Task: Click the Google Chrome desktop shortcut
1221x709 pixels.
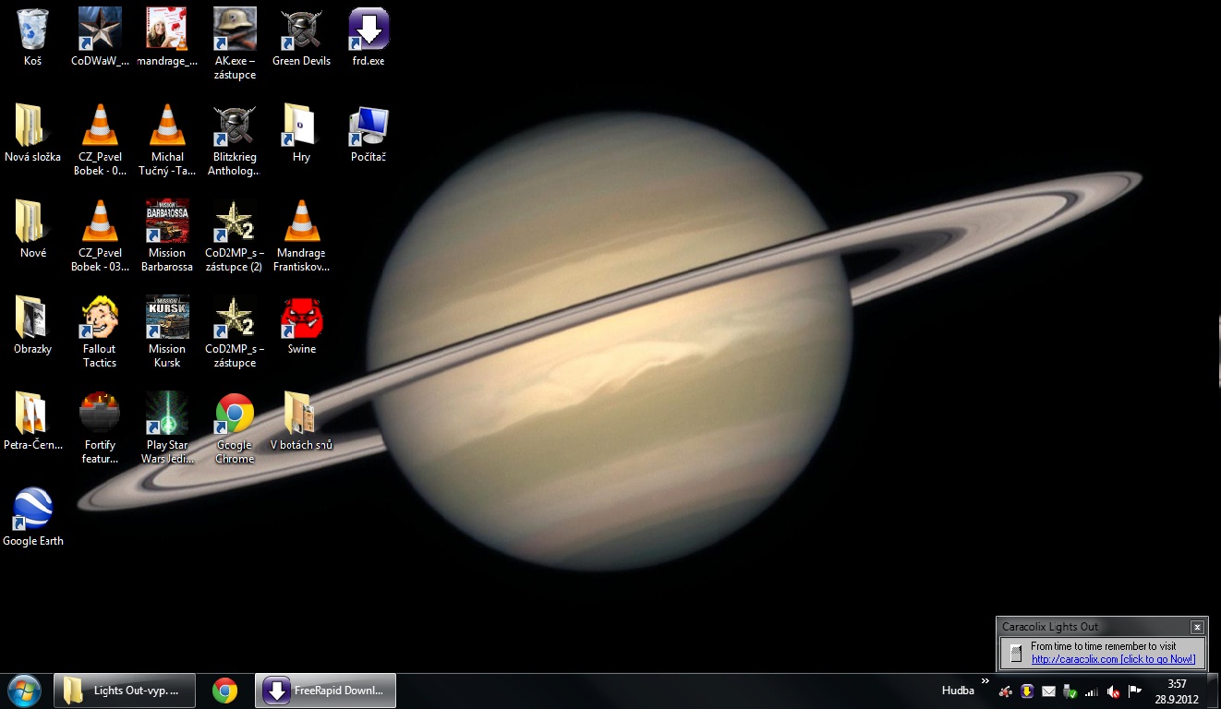Action: coord(235,414)
